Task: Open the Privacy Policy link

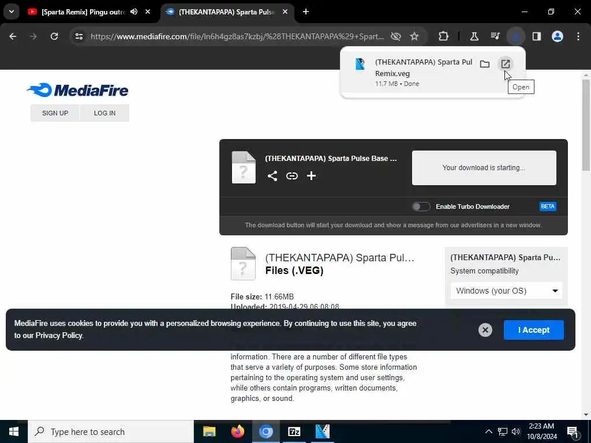Action: (x=59, y=335)
